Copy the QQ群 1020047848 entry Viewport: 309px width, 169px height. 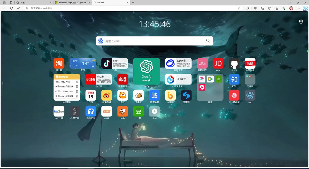pos(77,91)
